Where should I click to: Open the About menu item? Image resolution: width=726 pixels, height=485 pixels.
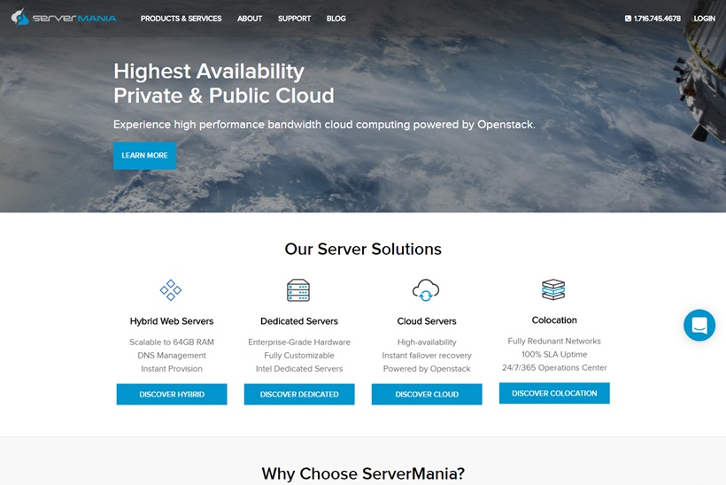click(x=250, y=19)
